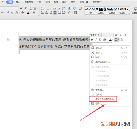This screenshot has width=137, height=129.
Task: Choose 复制(C) in context menu
Action: [x=110, y=48]
